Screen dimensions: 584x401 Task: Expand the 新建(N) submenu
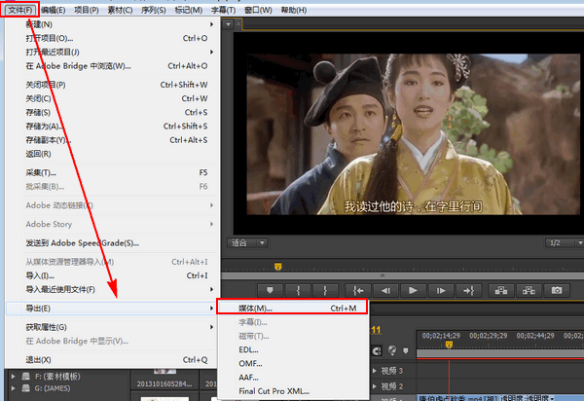[113, 24]
